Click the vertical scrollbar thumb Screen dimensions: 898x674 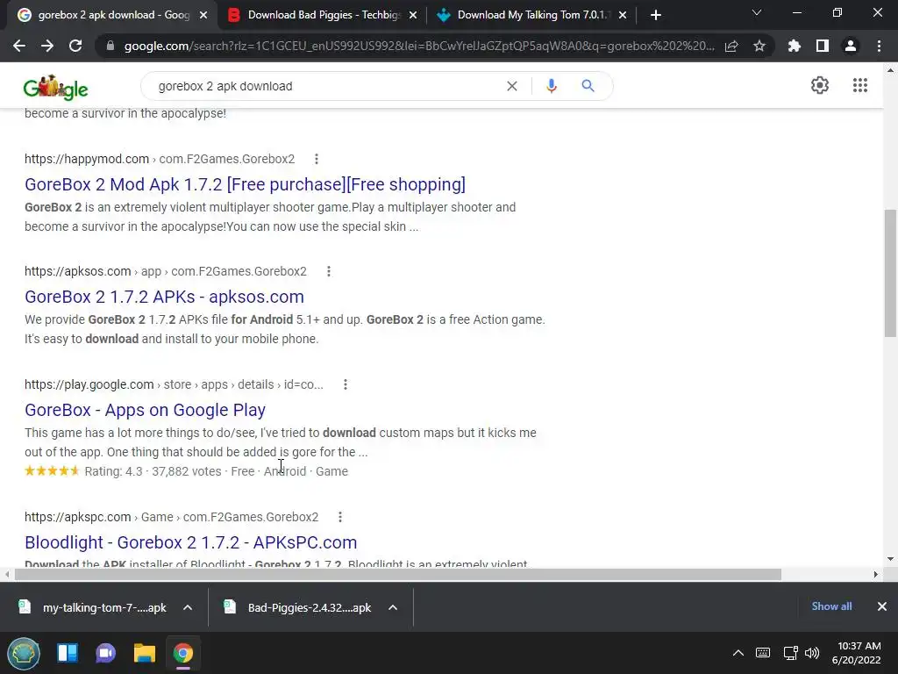click(x=890, y=274)
